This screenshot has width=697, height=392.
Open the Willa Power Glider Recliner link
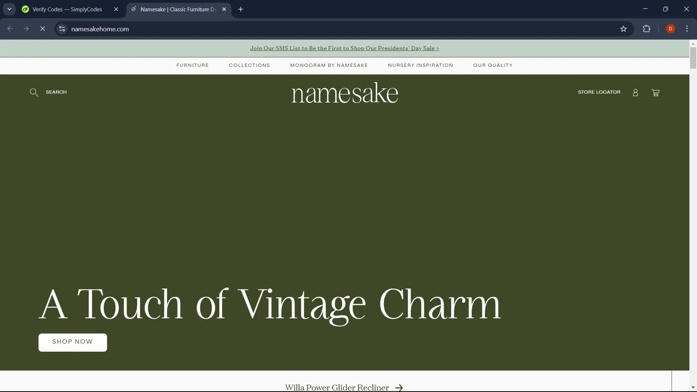coord(337,387)
